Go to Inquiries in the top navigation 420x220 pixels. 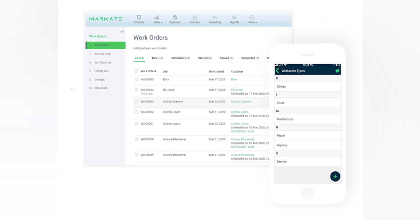[195, 19]
